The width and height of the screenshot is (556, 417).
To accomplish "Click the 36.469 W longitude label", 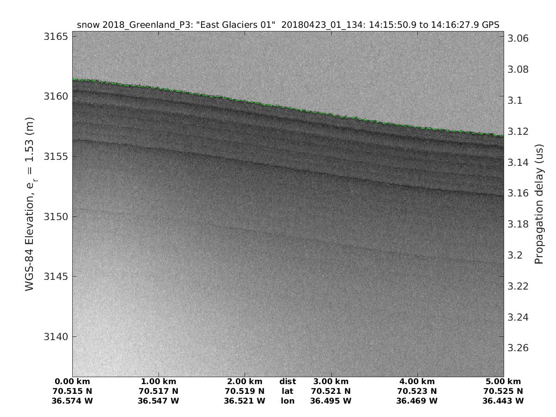I will pyautogui.click(x=417, y=400).
